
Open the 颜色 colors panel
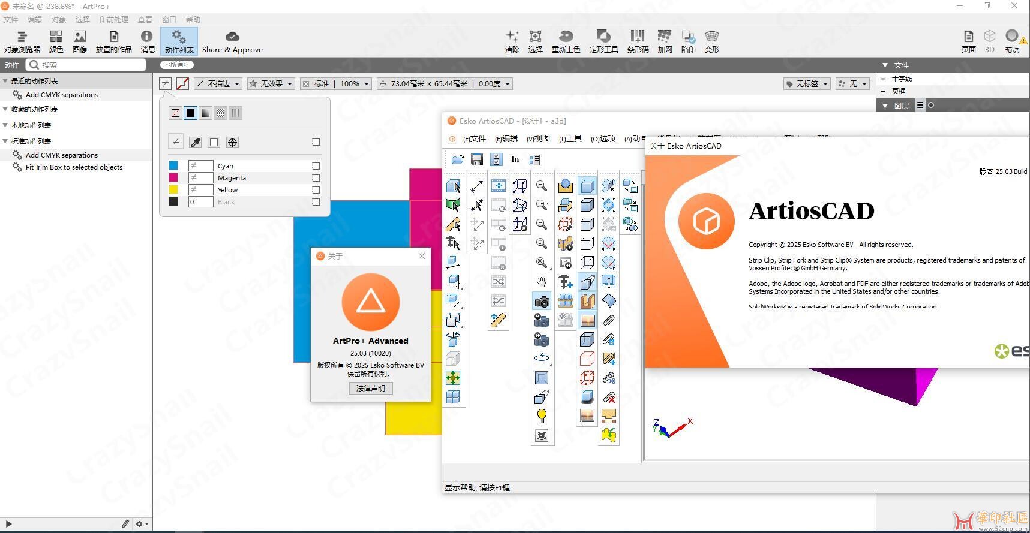pos(56,41)
